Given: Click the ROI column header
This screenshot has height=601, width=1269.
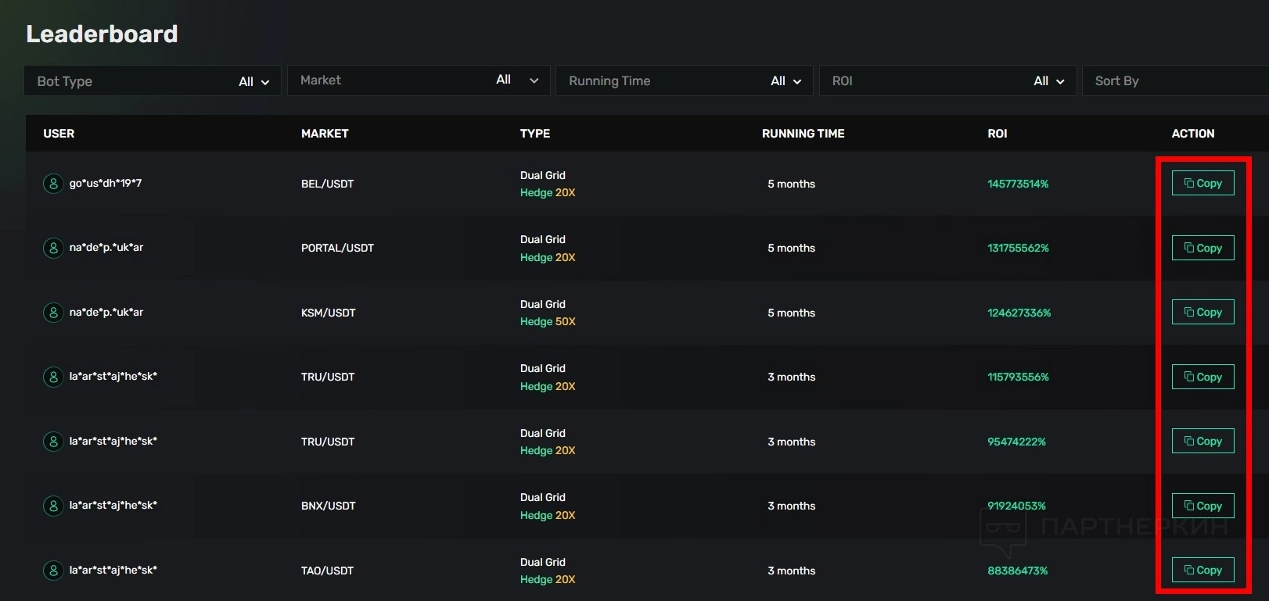Looking at the screenshot, I should (x=997, y=134).
